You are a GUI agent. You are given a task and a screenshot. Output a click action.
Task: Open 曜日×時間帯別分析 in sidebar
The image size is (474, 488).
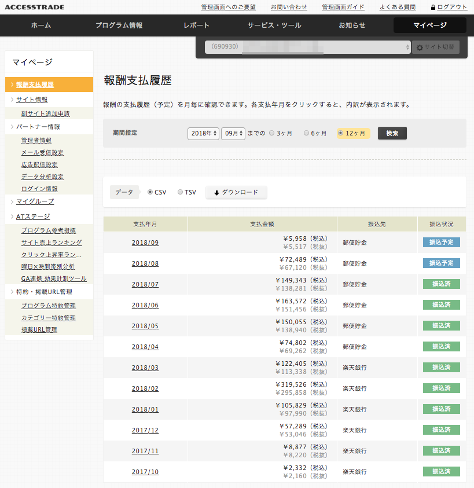pyautogui.click(x=48, y=267)
